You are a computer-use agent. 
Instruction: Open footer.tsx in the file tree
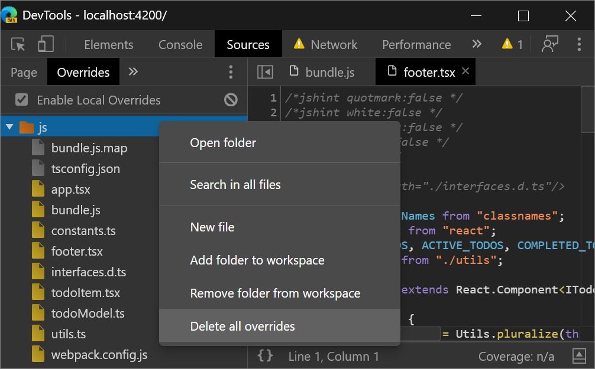(77, 251)
